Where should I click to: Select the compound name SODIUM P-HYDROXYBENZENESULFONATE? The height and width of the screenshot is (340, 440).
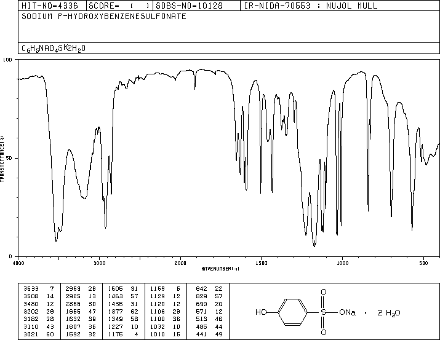[104, 16]
